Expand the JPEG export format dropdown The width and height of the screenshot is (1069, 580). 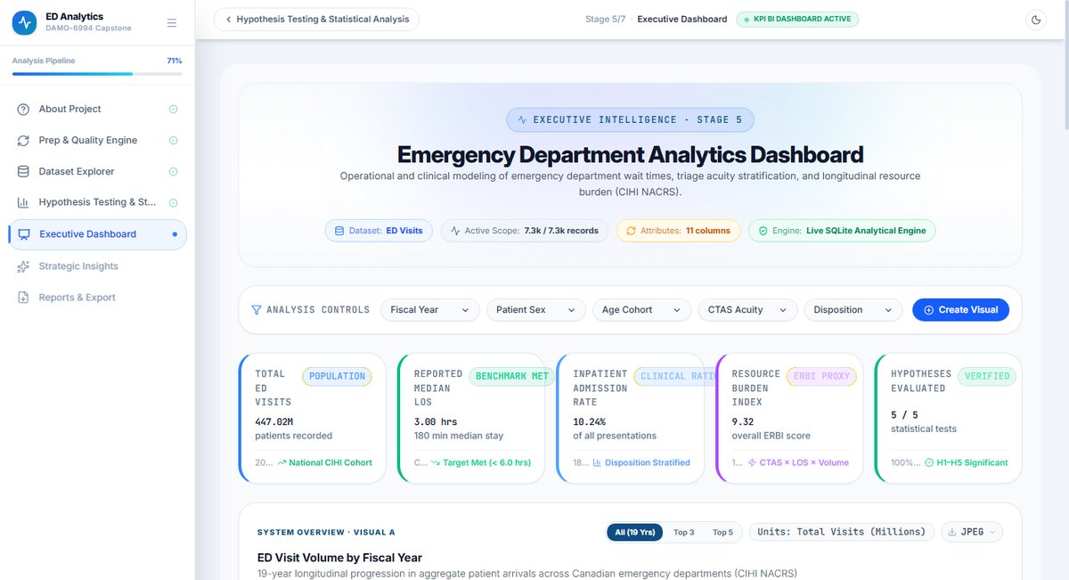pyautogui.click(x=972, y=532)
